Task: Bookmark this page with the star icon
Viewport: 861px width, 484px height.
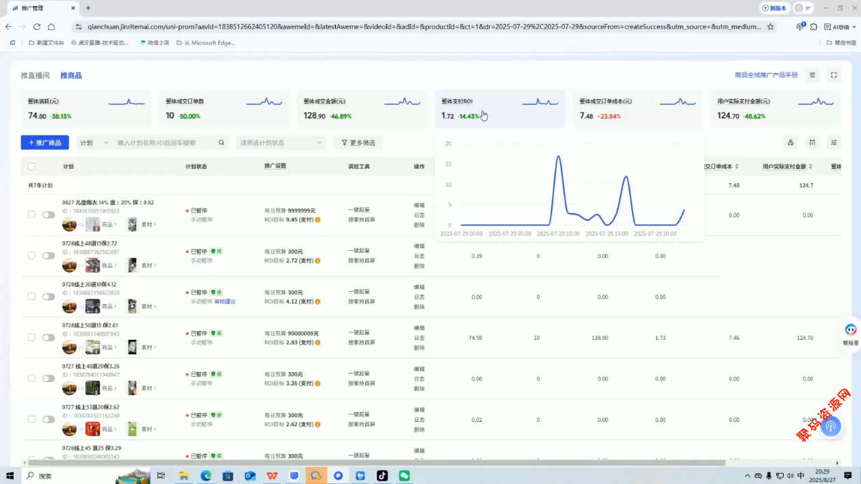Action: pos(770,27)
